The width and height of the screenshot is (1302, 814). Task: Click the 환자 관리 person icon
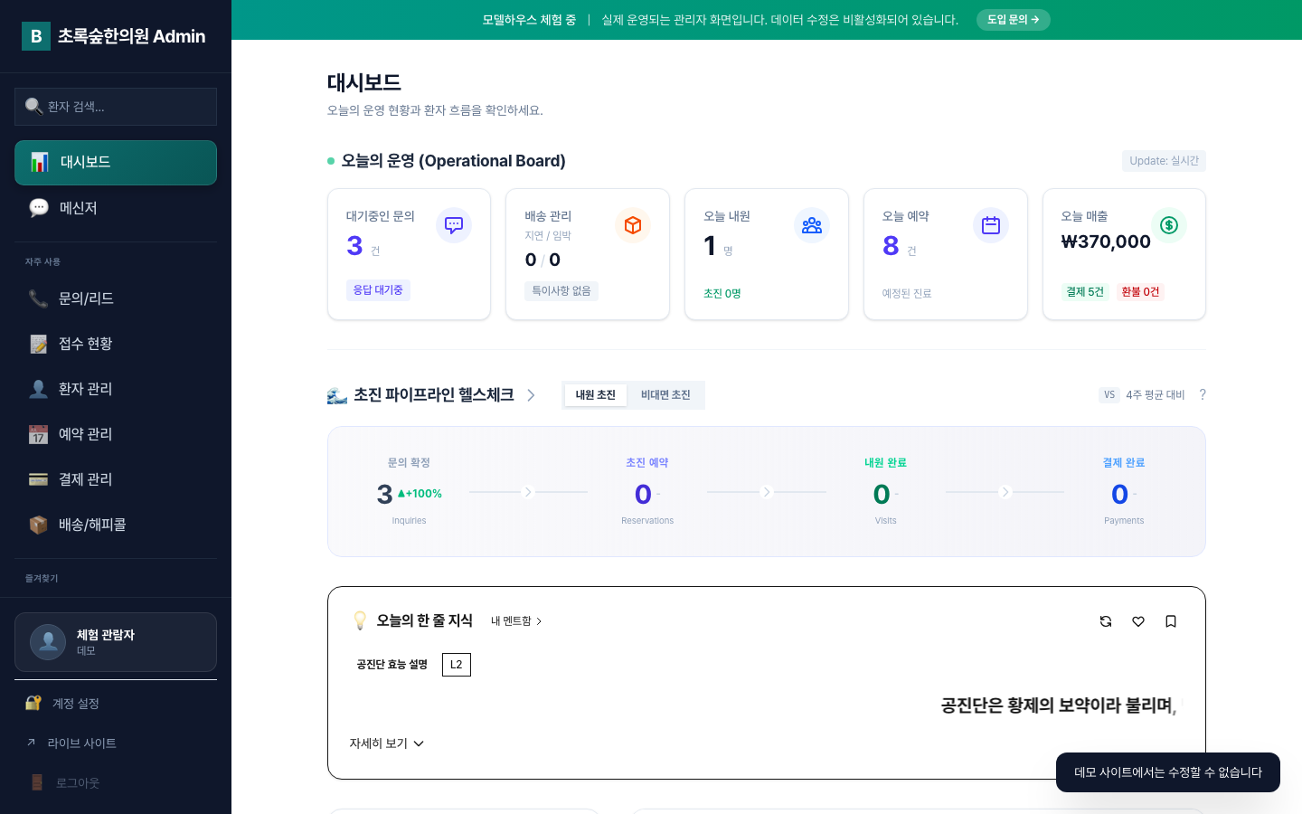(38, 389)
